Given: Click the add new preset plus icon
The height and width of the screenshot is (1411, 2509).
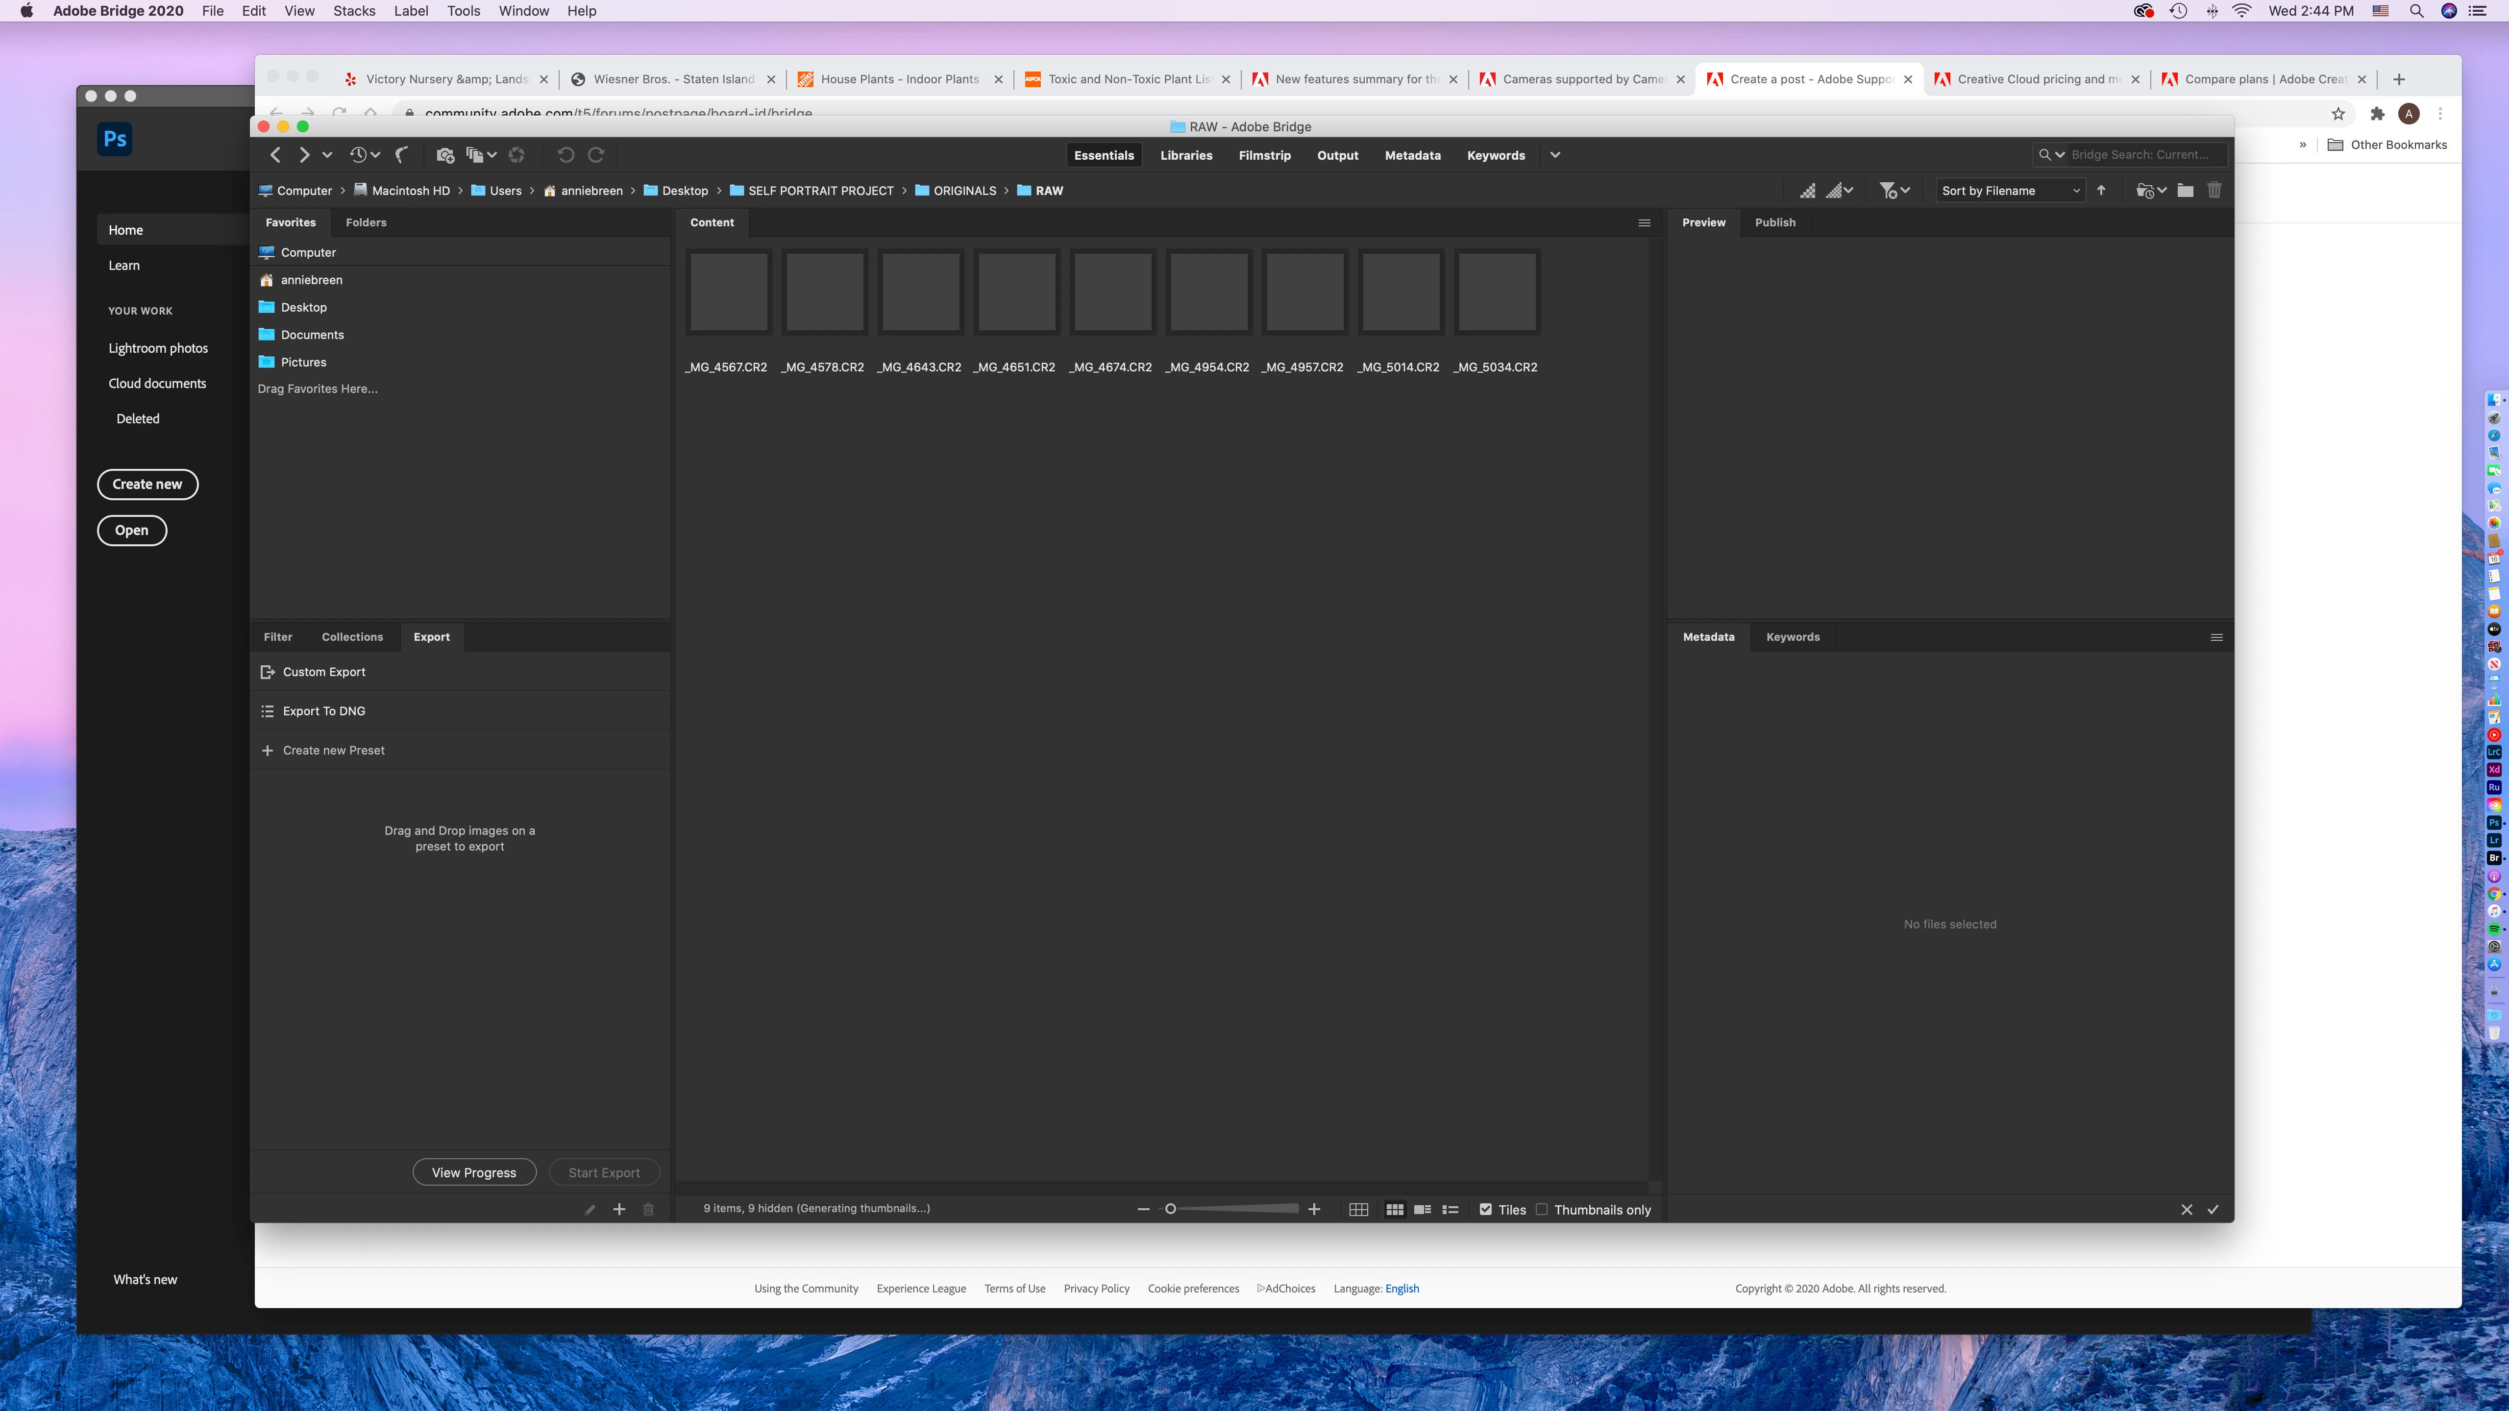Looking at the screenshot, I should point(619,1210).
